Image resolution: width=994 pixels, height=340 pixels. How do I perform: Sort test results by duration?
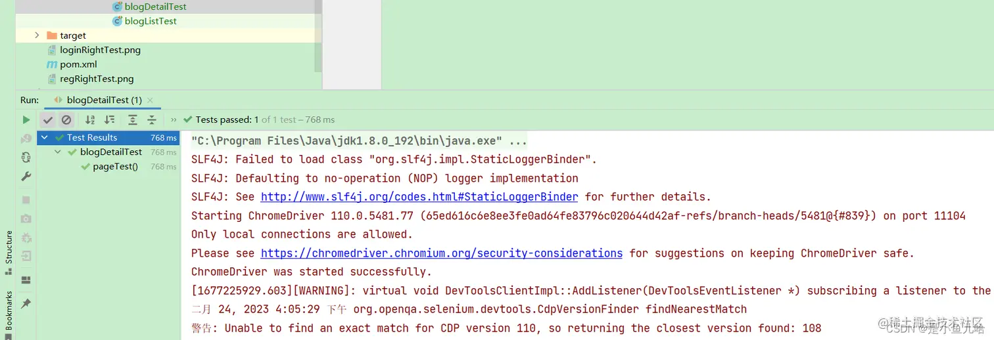point(110,119)
